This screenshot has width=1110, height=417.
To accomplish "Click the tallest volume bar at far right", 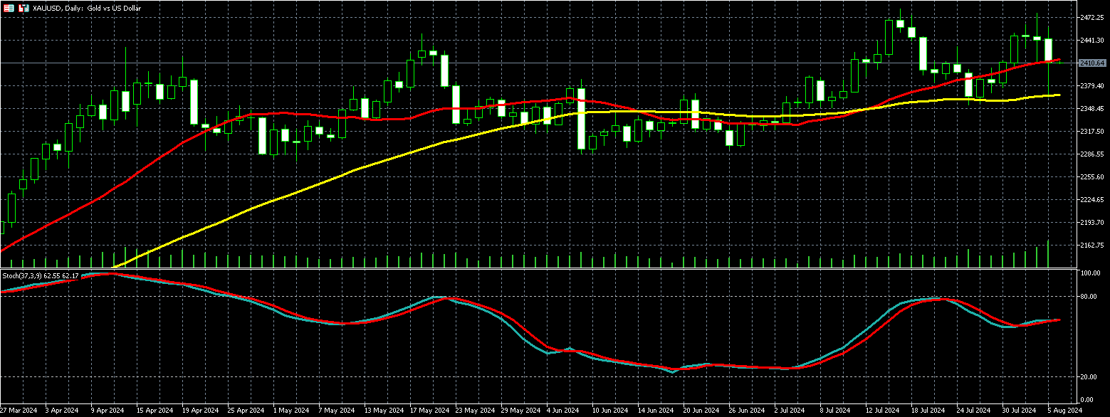I will coord(1049,254).
